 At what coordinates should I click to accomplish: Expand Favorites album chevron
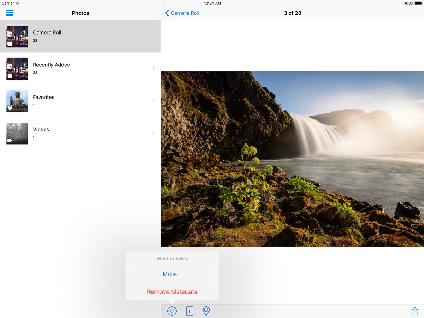[153, 101]
